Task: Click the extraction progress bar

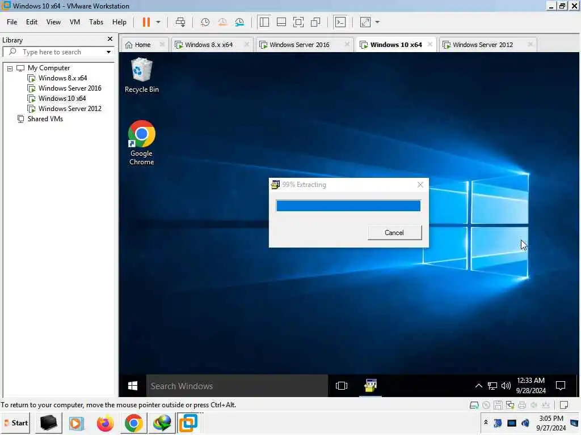Action: [348, 206]
